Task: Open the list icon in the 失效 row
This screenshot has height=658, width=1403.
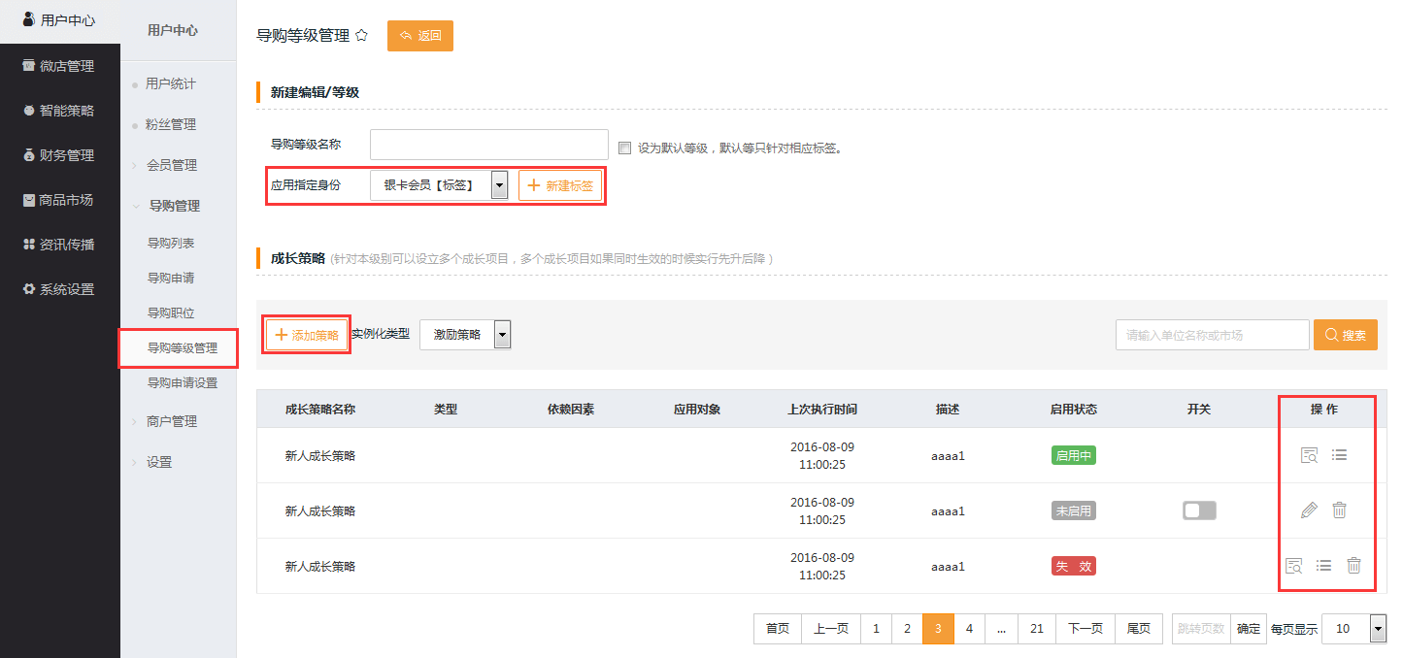Action: point(1323,566)
